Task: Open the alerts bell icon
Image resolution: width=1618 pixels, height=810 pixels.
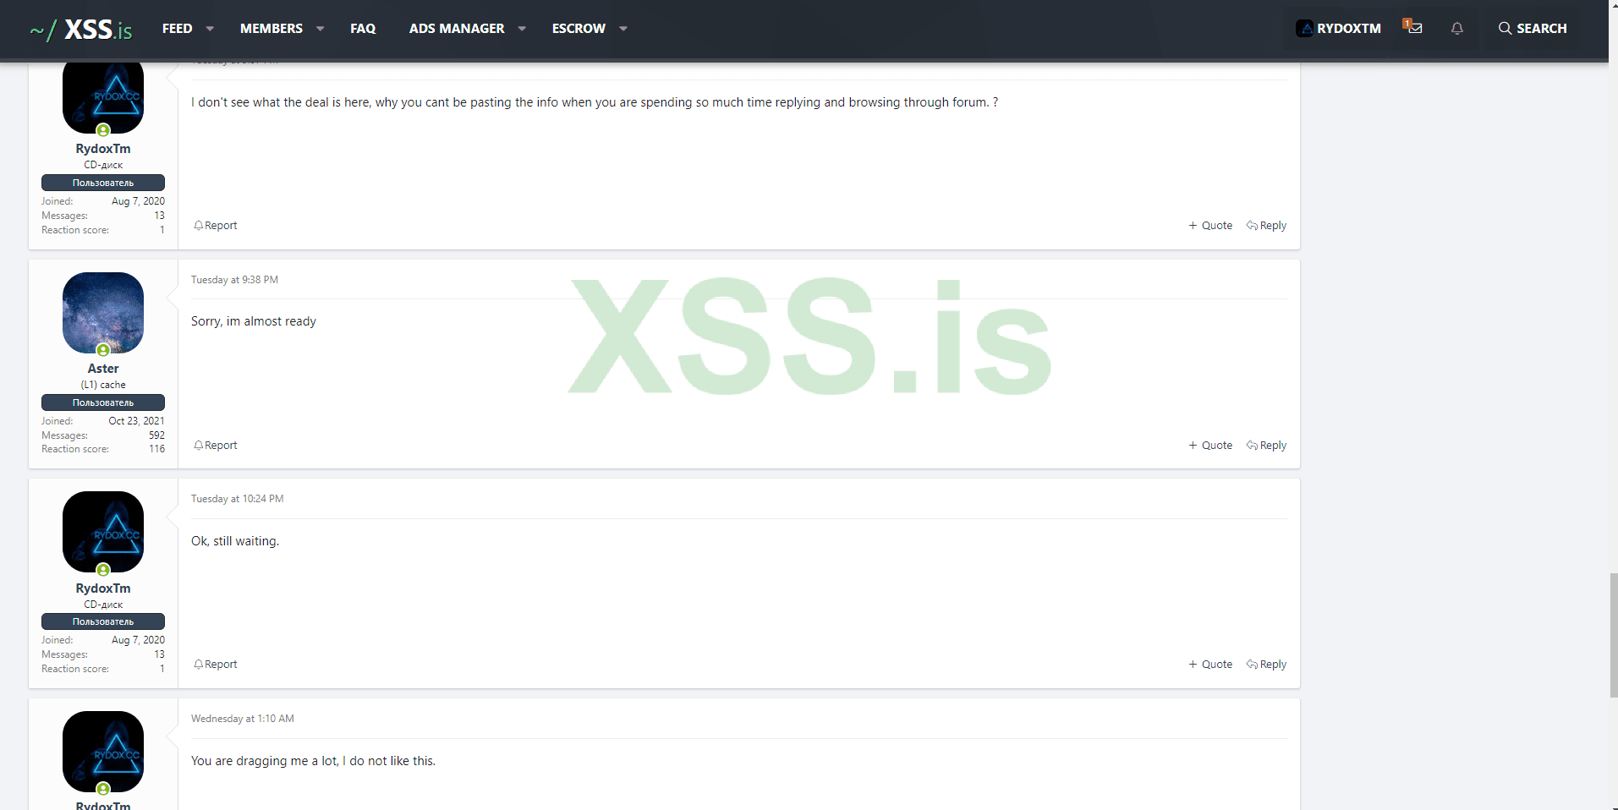Action: (1456, 29)
